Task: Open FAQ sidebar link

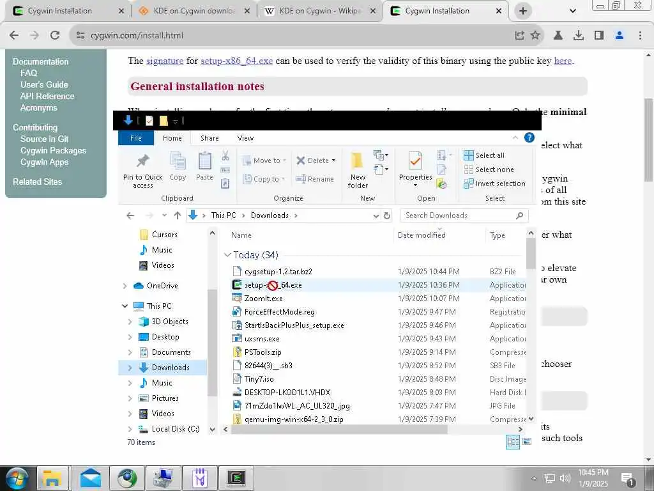Action: (x=29, y=73)
